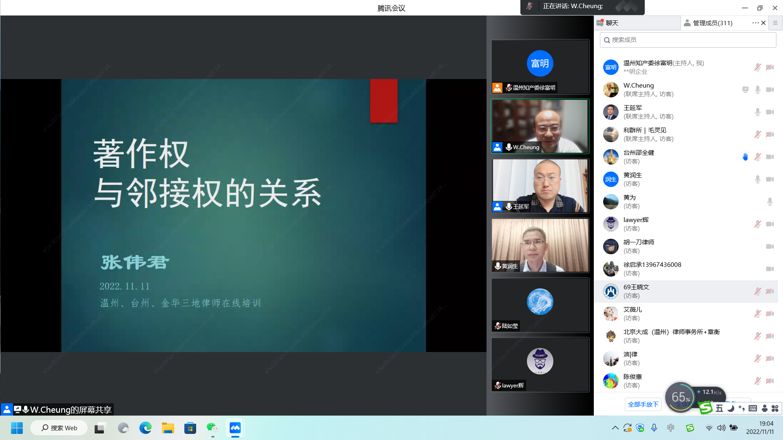Close the members panel with X

[x=763, y=23]
